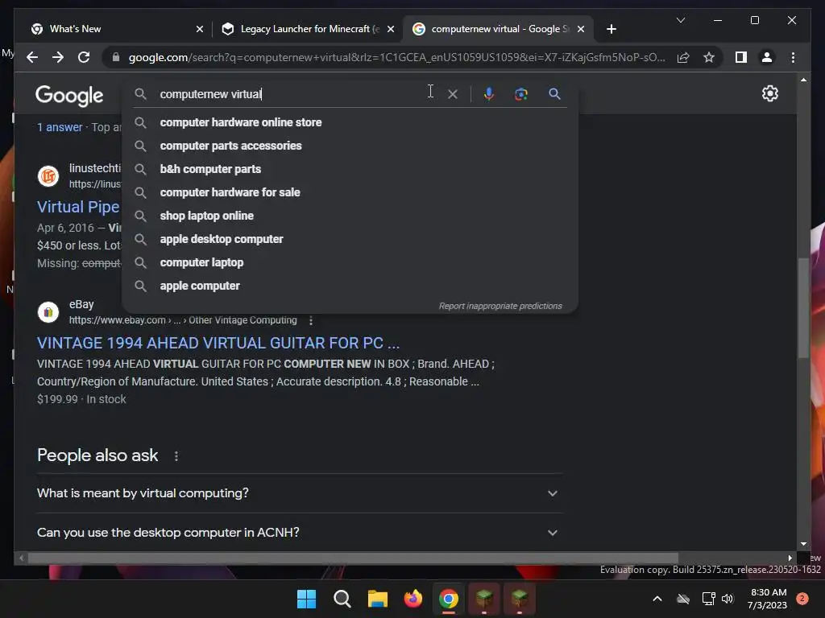Viewport: 825px width, 618px height.
Task: Choose suggestion computer hardware for sale
Action: pos(350,192)
